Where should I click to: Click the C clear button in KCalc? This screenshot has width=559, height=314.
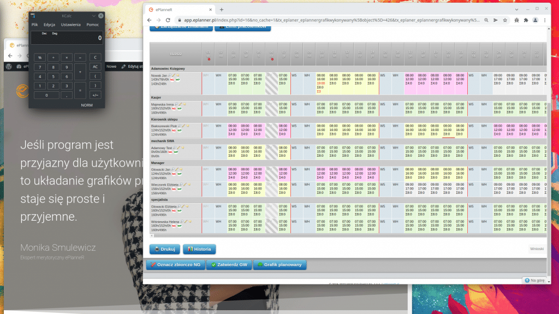coord(95,57)
